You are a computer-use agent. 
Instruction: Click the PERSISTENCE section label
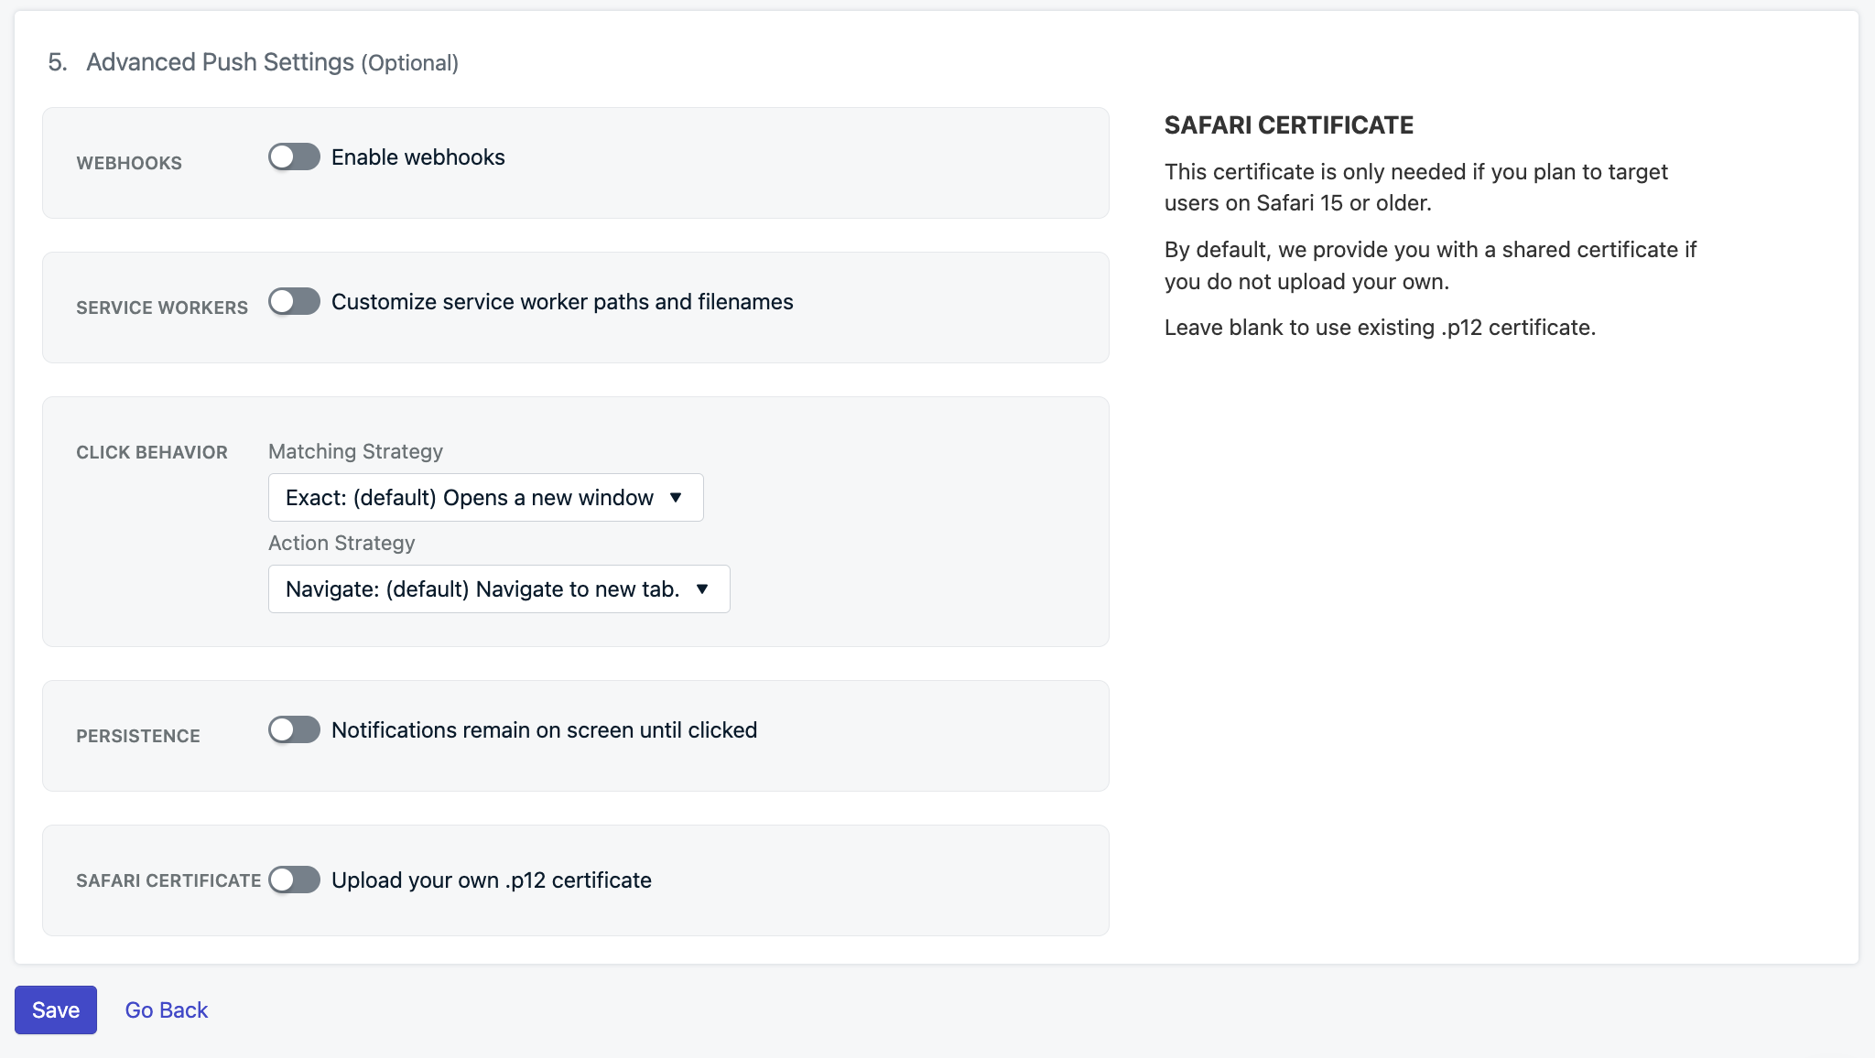[138, 736]
